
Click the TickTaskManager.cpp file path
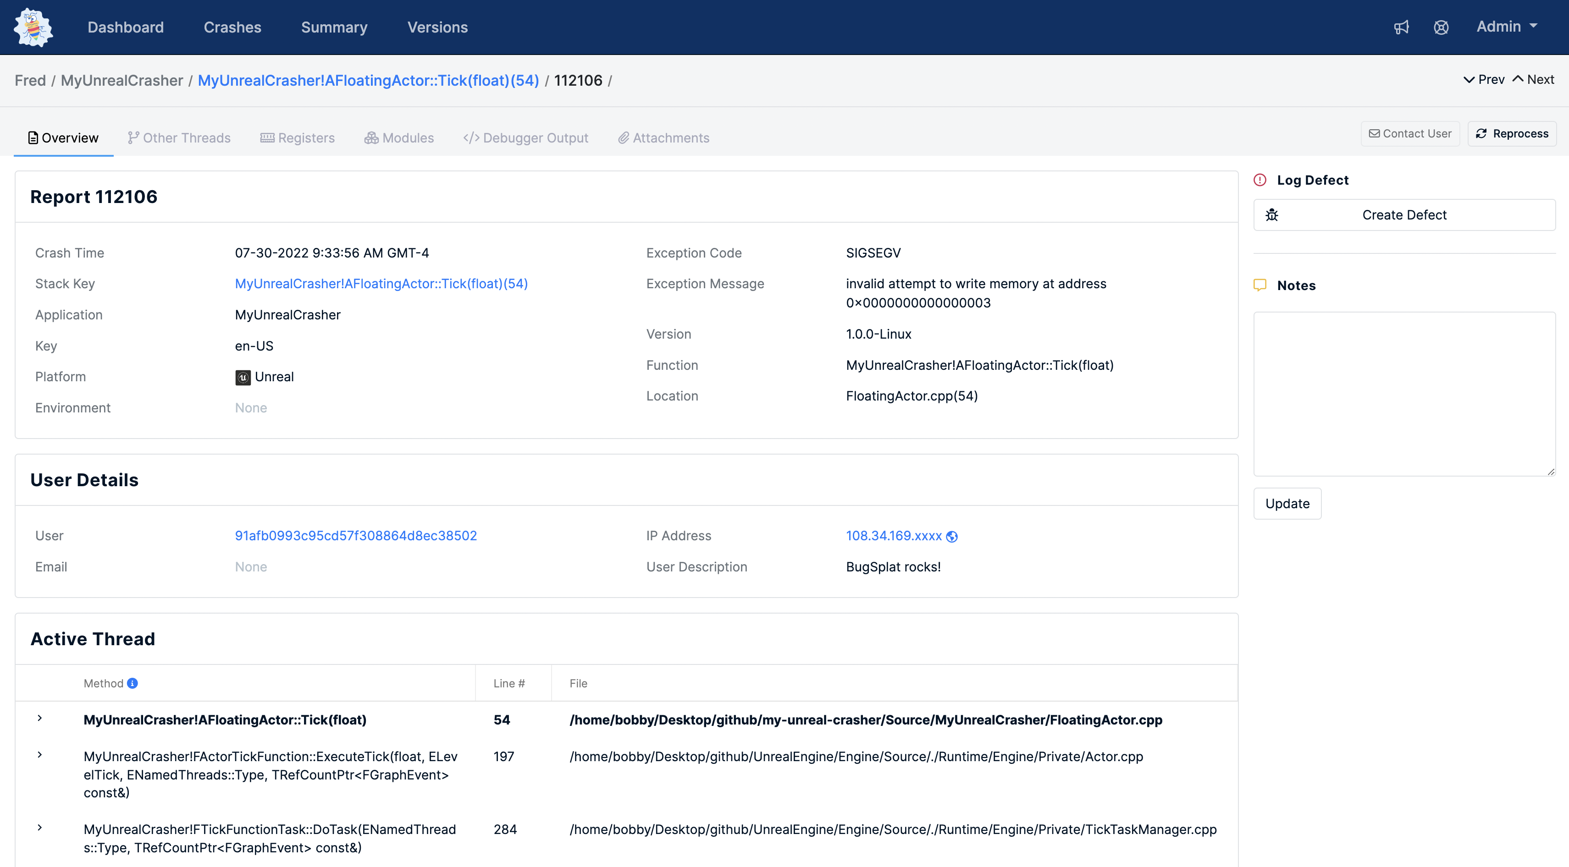click(893, 829)
